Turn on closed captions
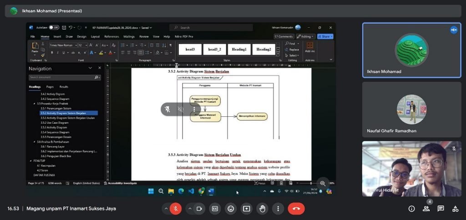The height and width of the screenshot is (220, 466). click(x=215, y=209)
